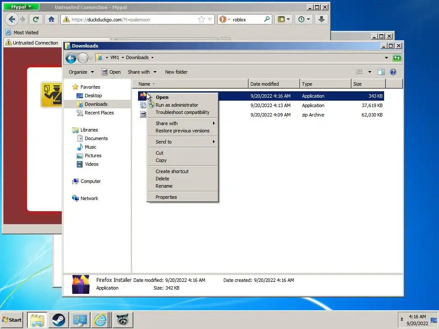This screenshot has width=439, height=329.
Task: Click the warning icon in the URL bar
Action: point(66,19)
